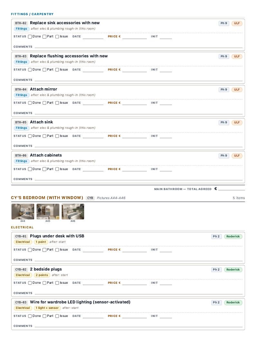Click the Fittings tag on BTH-05
256x362 pixels.
22,128
